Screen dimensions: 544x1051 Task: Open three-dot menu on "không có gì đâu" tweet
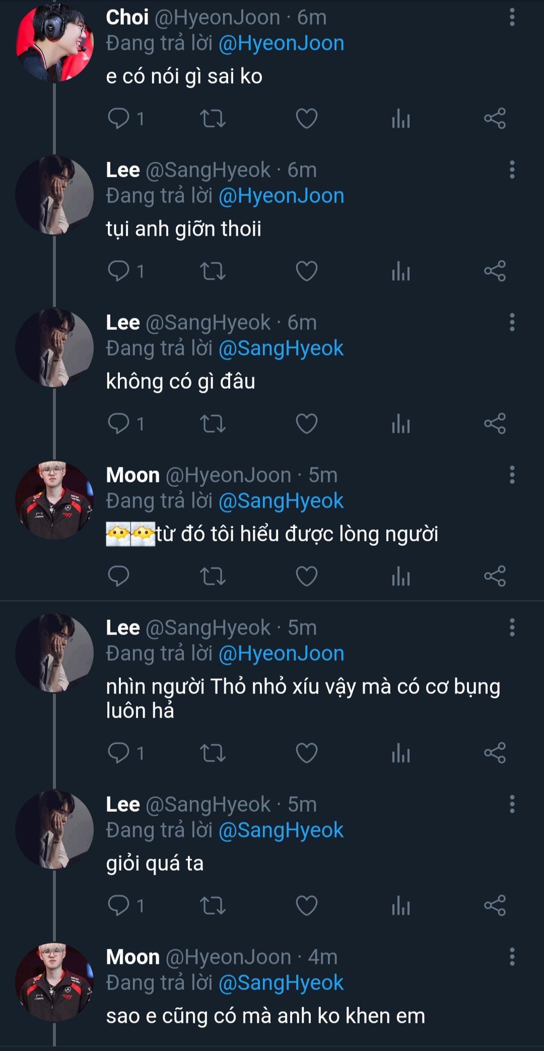(512, 322)
